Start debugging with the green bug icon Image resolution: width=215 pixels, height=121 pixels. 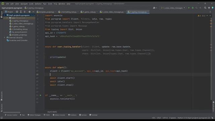click(x=192, y=8)
